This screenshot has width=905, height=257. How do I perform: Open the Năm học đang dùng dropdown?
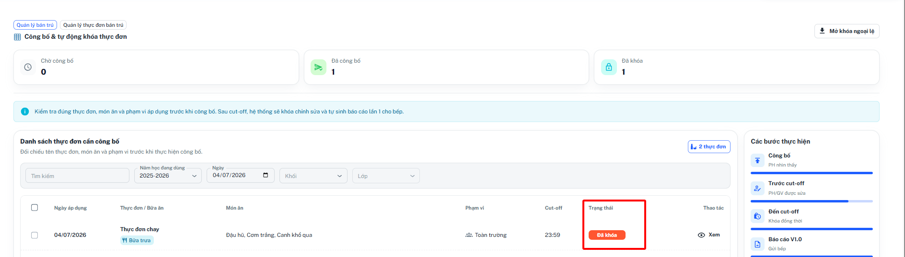tap(168, 176)
